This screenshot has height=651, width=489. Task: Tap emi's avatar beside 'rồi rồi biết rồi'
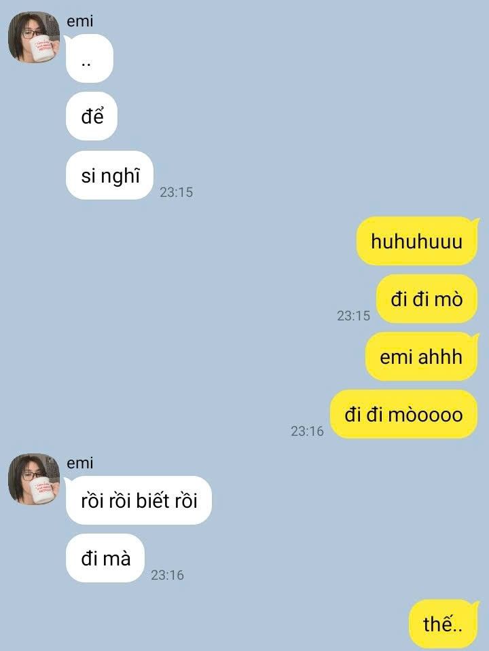34,479
